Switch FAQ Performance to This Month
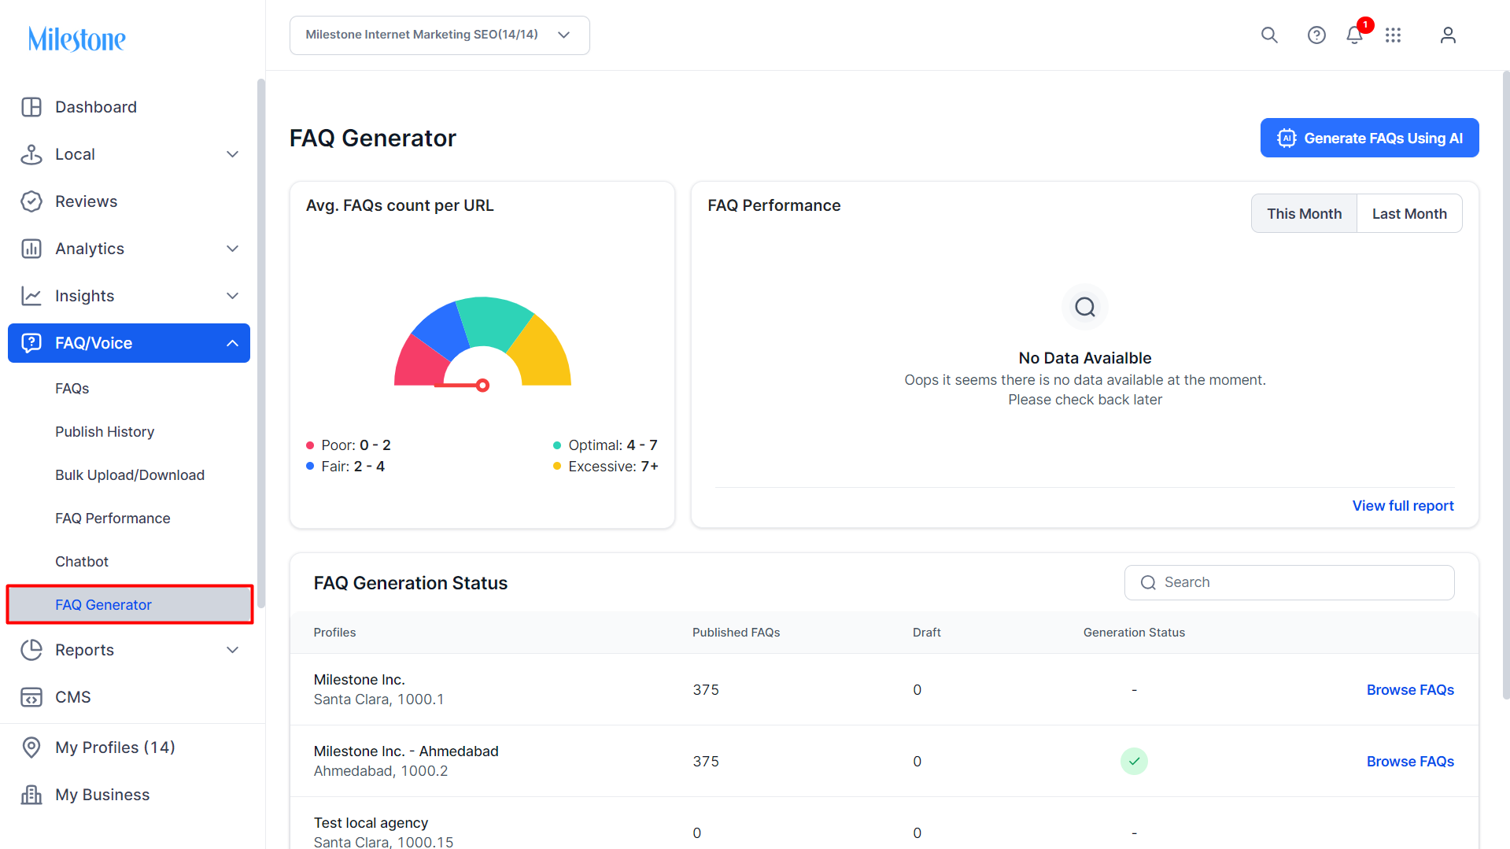Viewport: 1510px width, 849px height. click(1304, 213)
